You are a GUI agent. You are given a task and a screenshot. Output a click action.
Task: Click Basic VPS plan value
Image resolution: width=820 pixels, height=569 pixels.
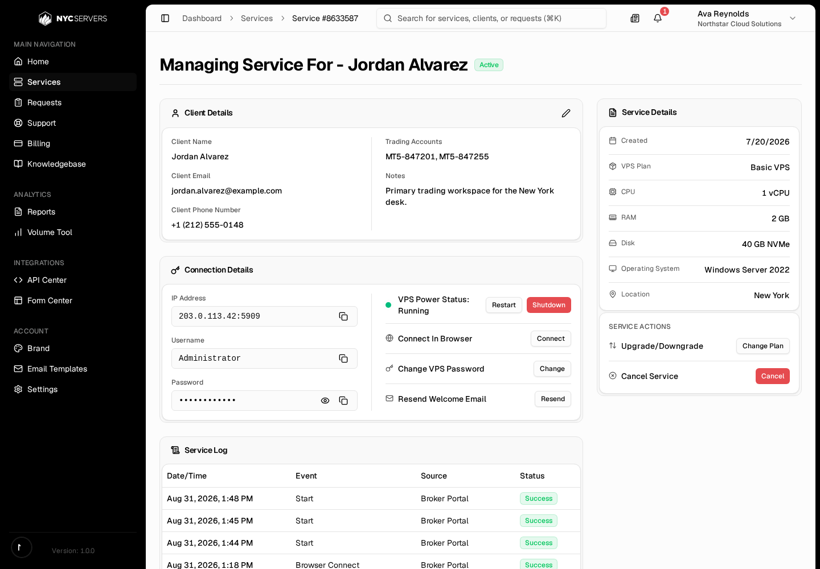pos(770,167)
